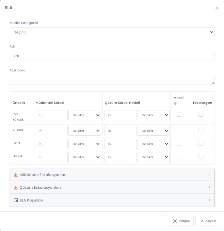The height and width of the screenshot is (231, 224).
Task: Open Müdahale Süresi unit dropdown for Çok Yüksek
Action: 85,115
